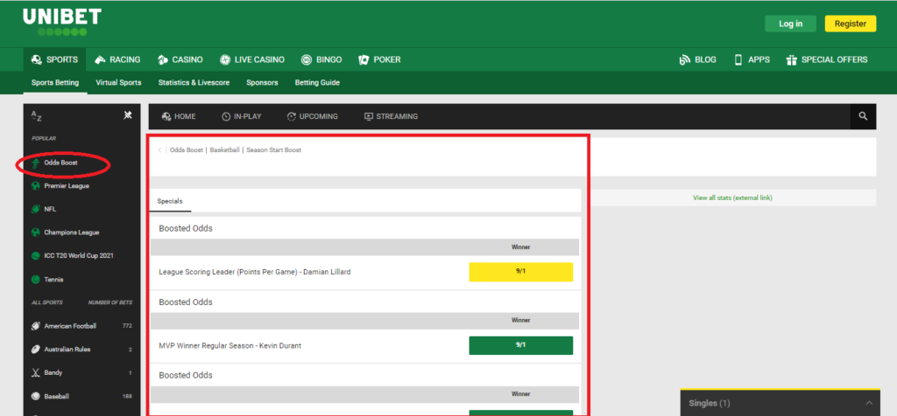
Task: Open the Apps page
Action: 752,59
